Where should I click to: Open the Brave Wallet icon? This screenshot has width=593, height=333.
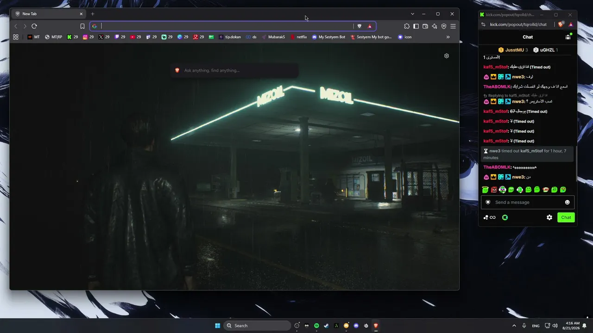425,26
